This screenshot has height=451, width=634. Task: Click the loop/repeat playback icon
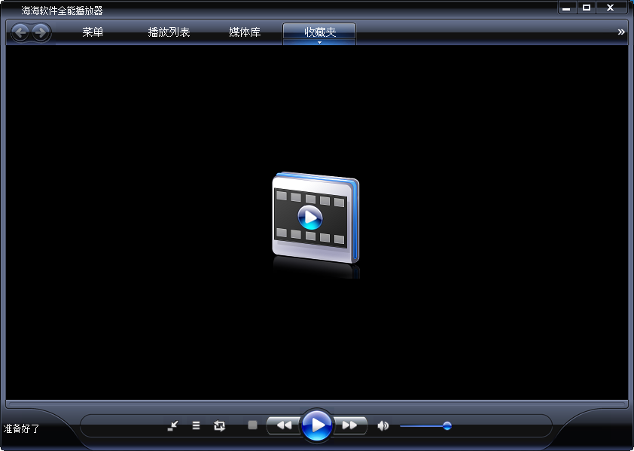(x=219, y=425)
